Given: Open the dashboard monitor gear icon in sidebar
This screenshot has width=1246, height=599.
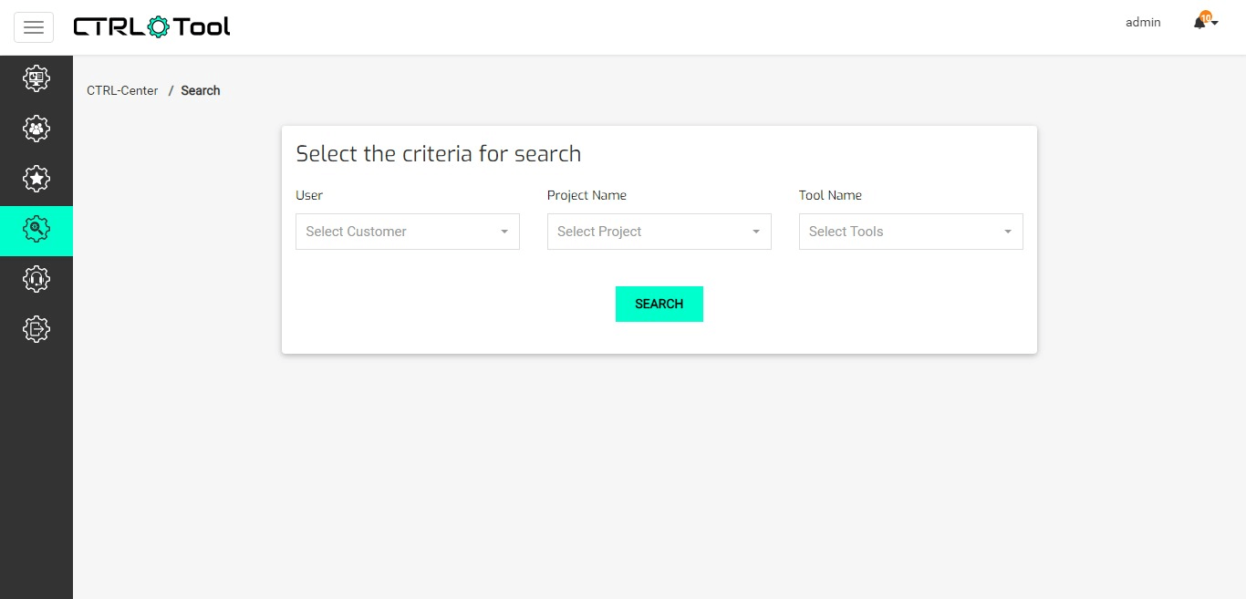Looking at the screenshot, I should (x=36, y=79).
